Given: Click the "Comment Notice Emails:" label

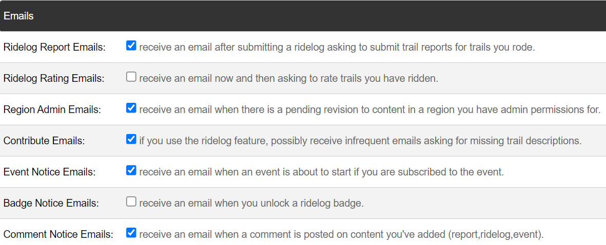Looking at the screenshot, I should point(58,235).
